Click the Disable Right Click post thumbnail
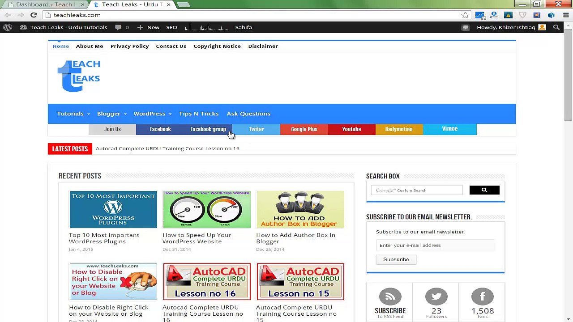Image resolution: width=573 pixels, height=322 pixels. [113, 282]
